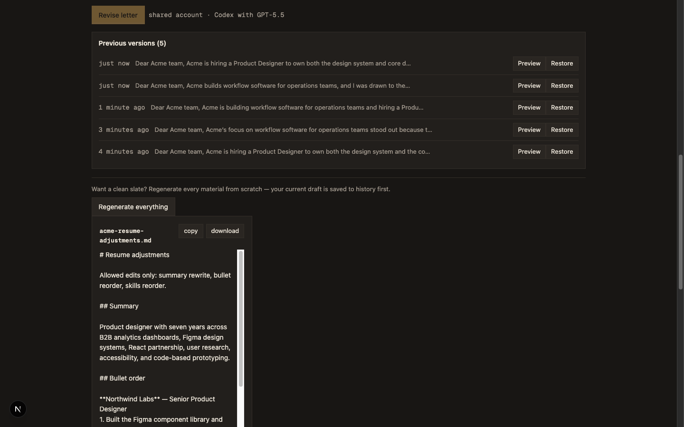The image size is (684, 427).
Task: Preview the 'Acme is hiring a Product Designer… core d…' version
Action: tap(529, 64)
